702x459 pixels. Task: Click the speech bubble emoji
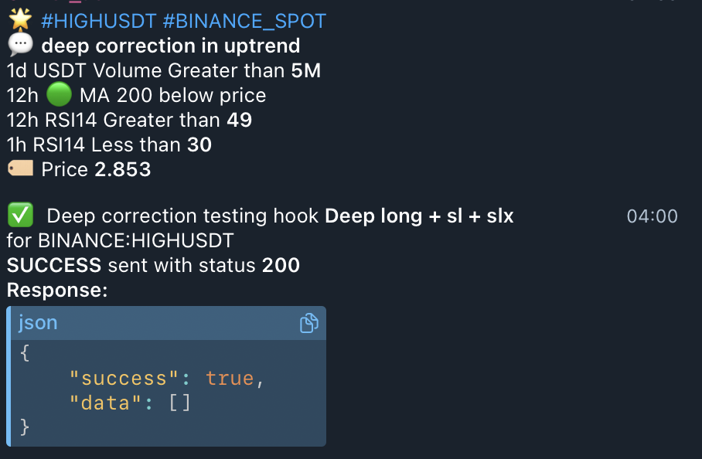20,46
